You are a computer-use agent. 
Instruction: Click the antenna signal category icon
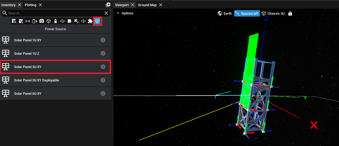[28, 21]
